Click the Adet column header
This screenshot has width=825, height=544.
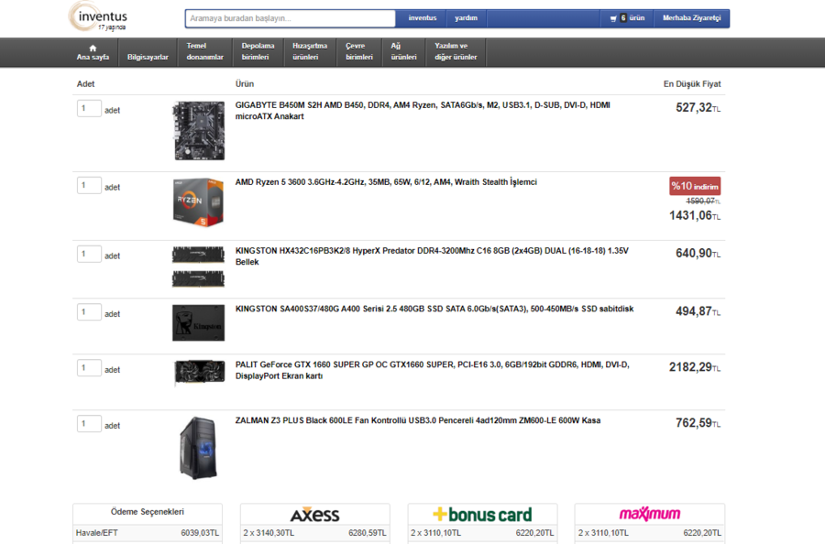(x=86, y=84)
